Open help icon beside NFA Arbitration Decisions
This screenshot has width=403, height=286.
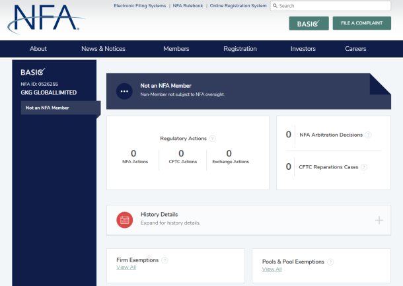coord(368,135)
